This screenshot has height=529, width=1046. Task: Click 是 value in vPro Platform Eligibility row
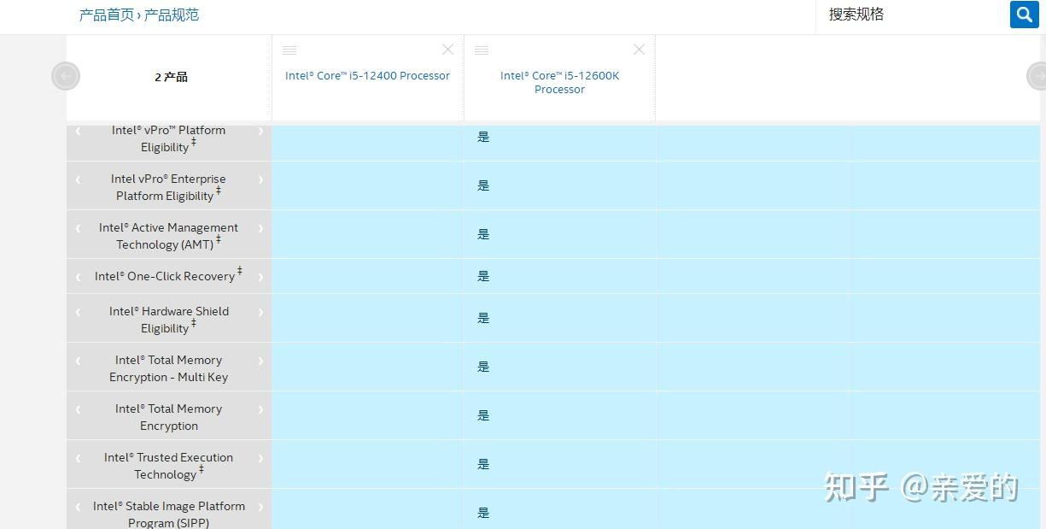483,137
